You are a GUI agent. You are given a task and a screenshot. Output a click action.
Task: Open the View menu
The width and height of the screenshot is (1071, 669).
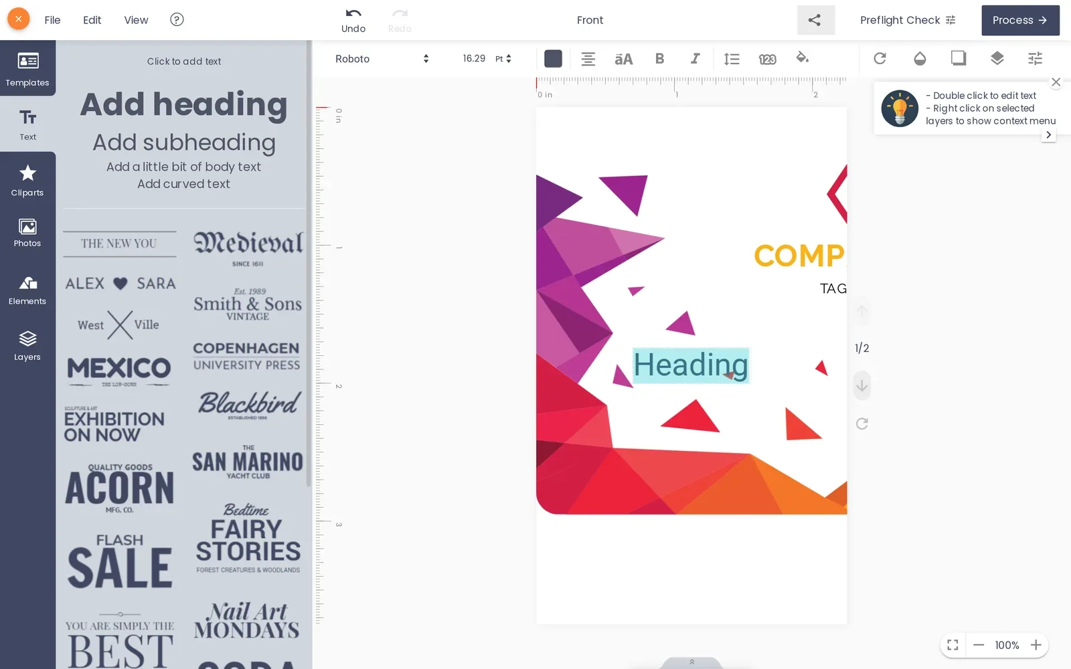point(136,20)
